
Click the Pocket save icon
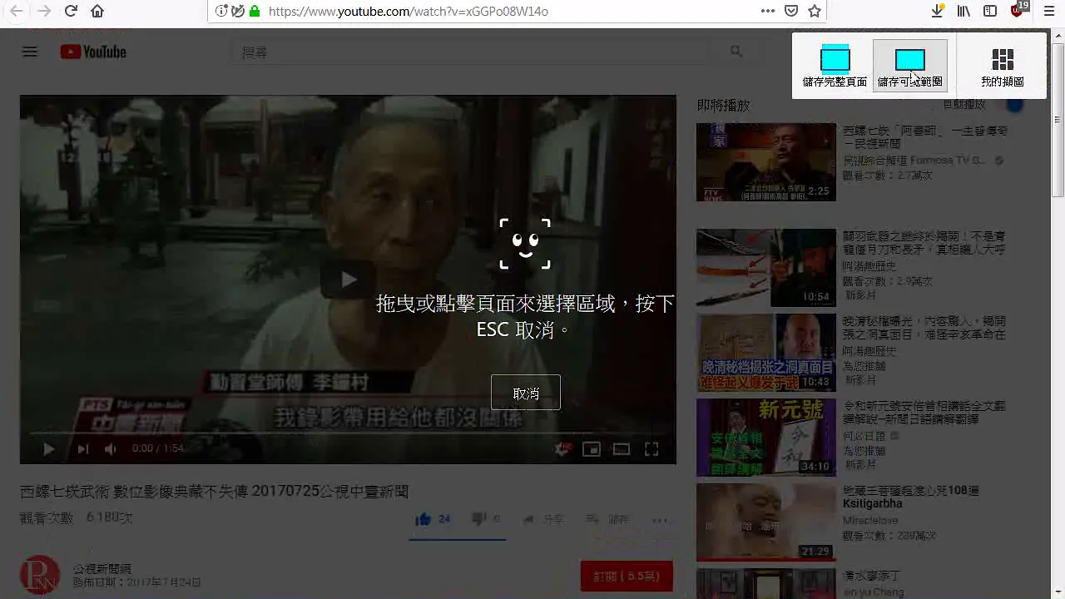coord(791,11)
